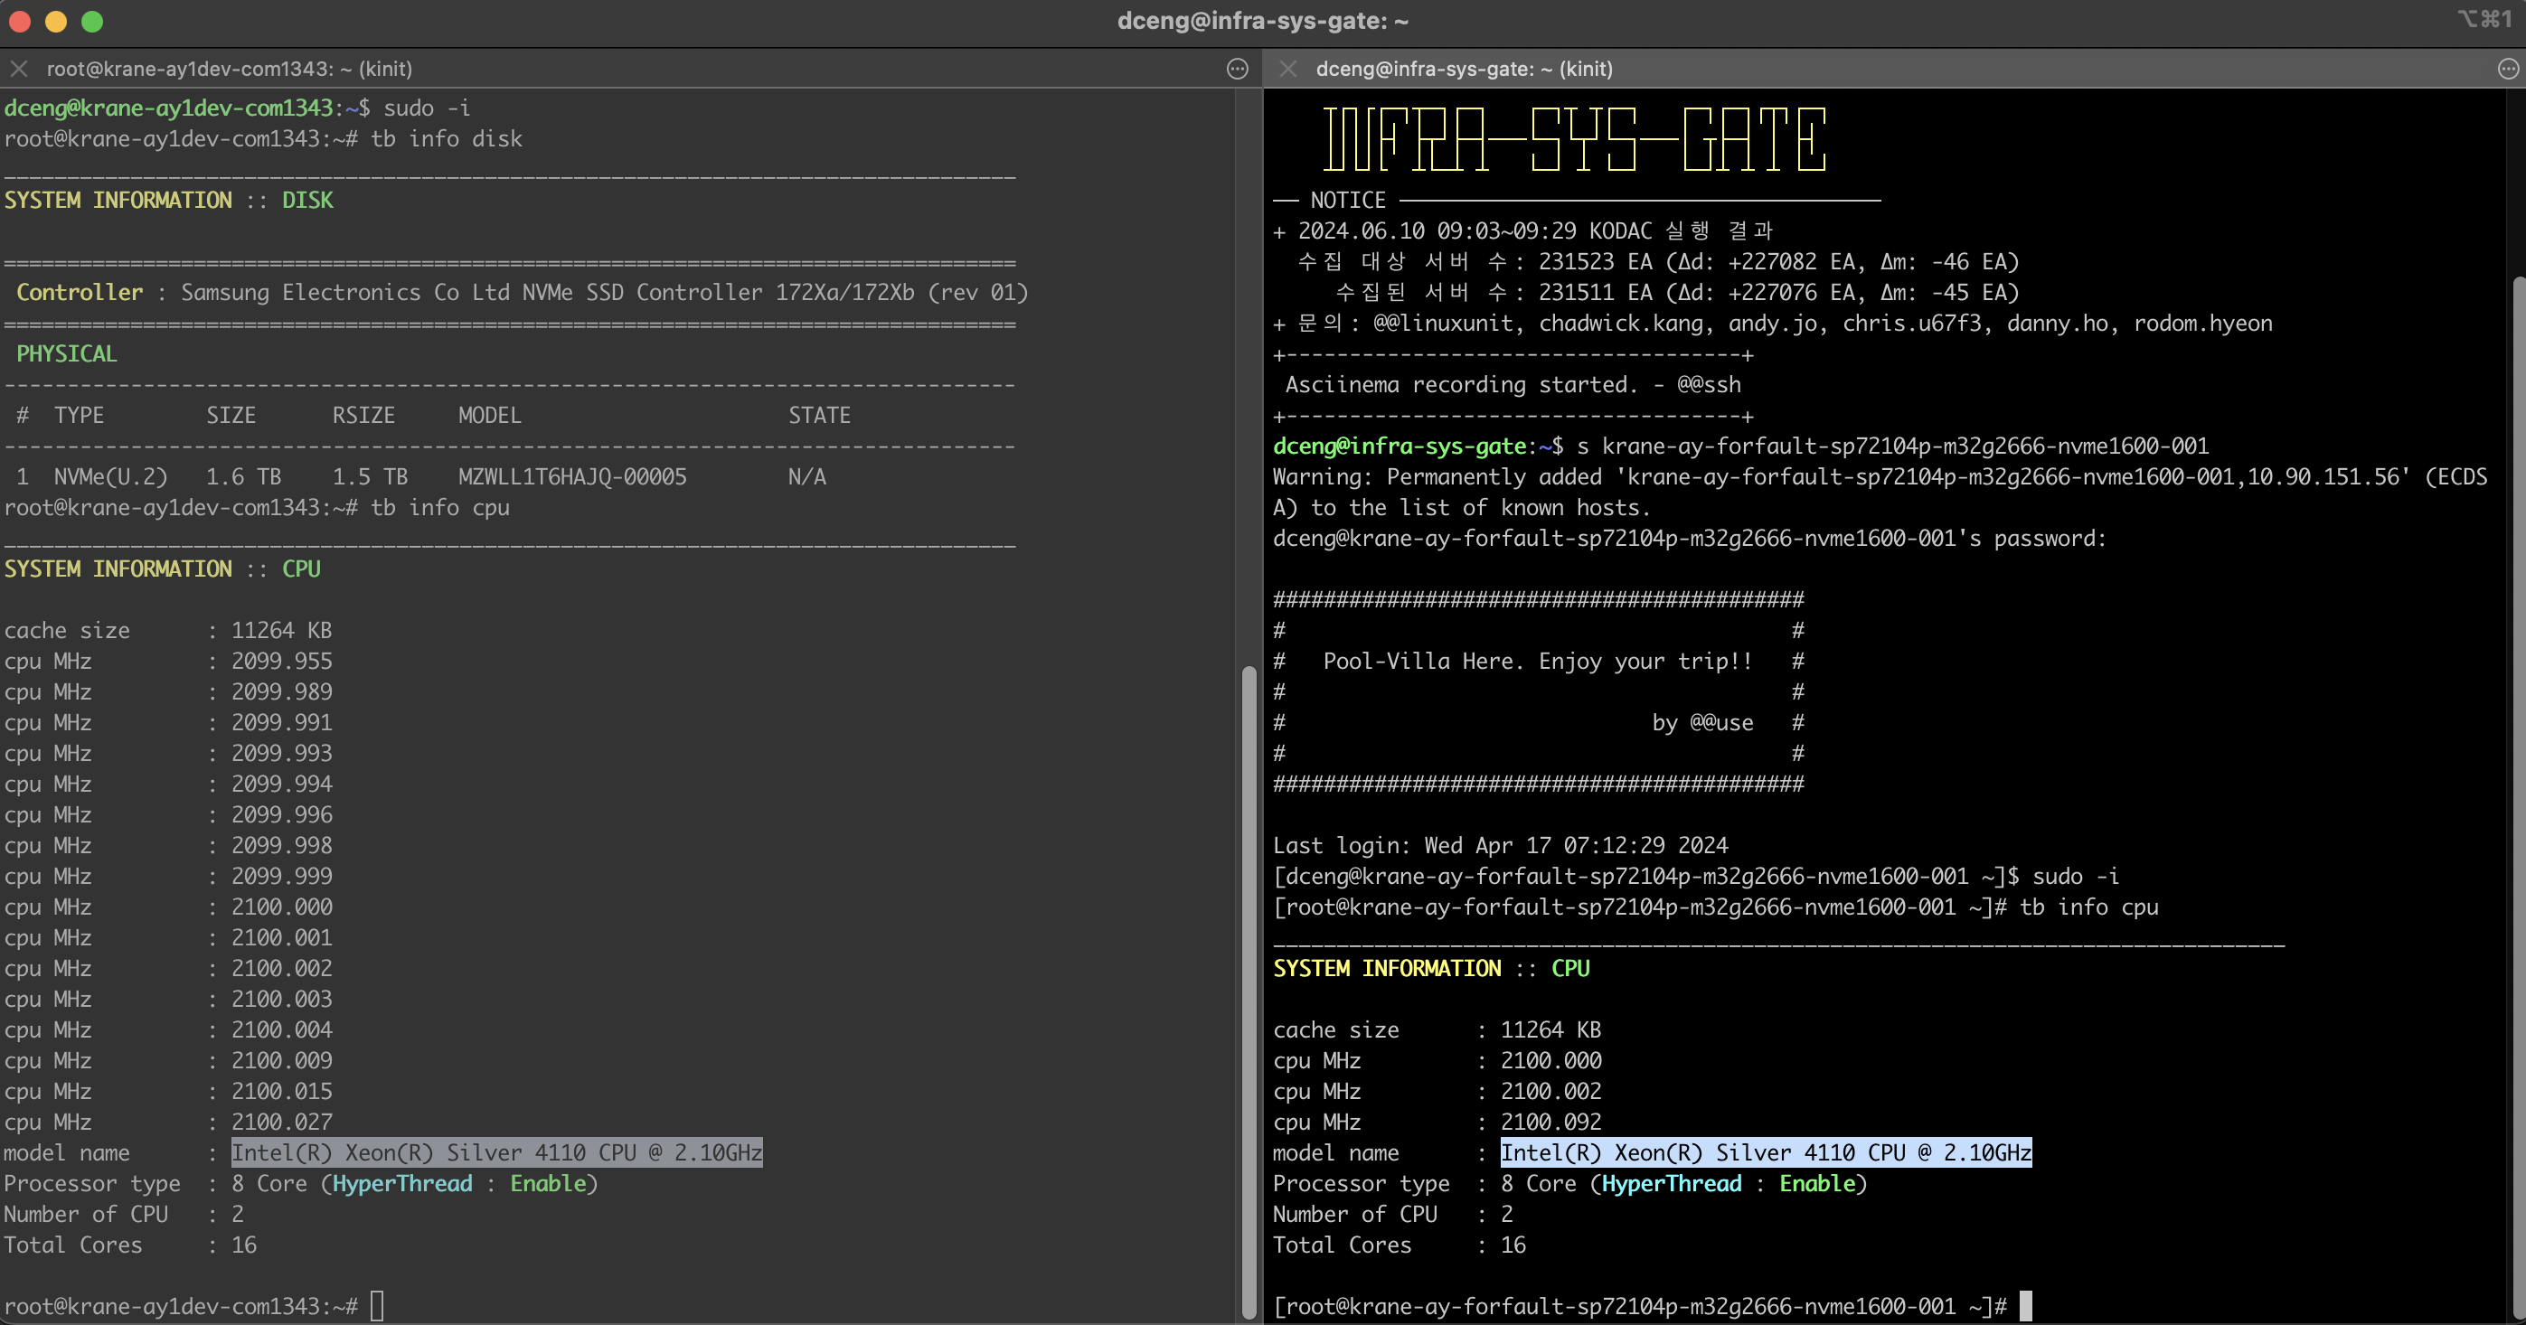Image resolution: width=2526 pixels, height=1325 pixels.
Task: Click the 'Pool-Villa Here. Enjoy your trip!!' banner text
Action: pyautogui.click(x=1538, y=662)
